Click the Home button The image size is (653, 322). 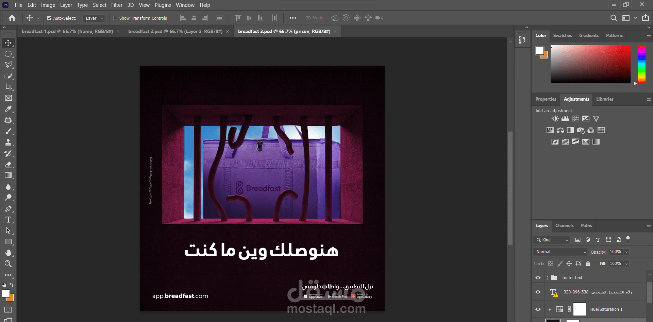tap(12, 18)
